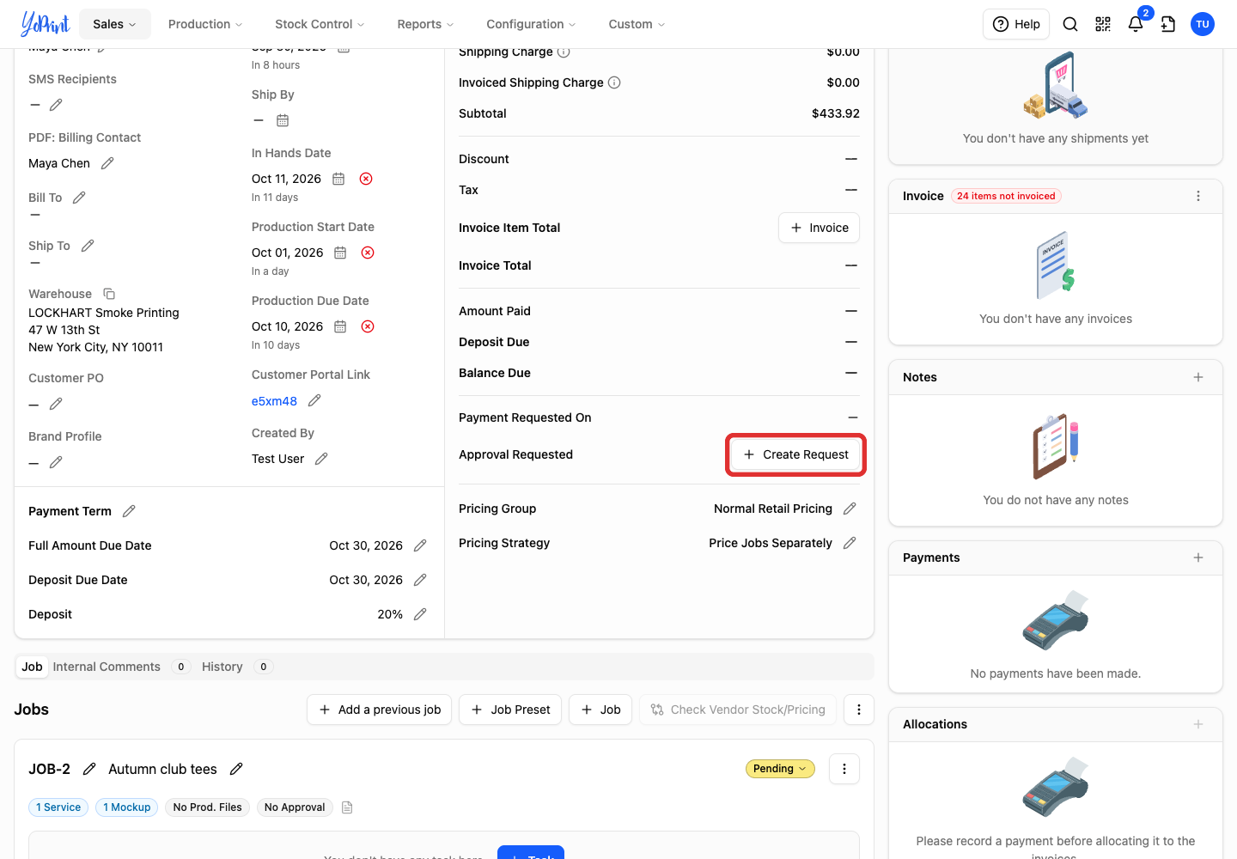
Task: Open the search magnifier icon
Action: click(1070, 24)
